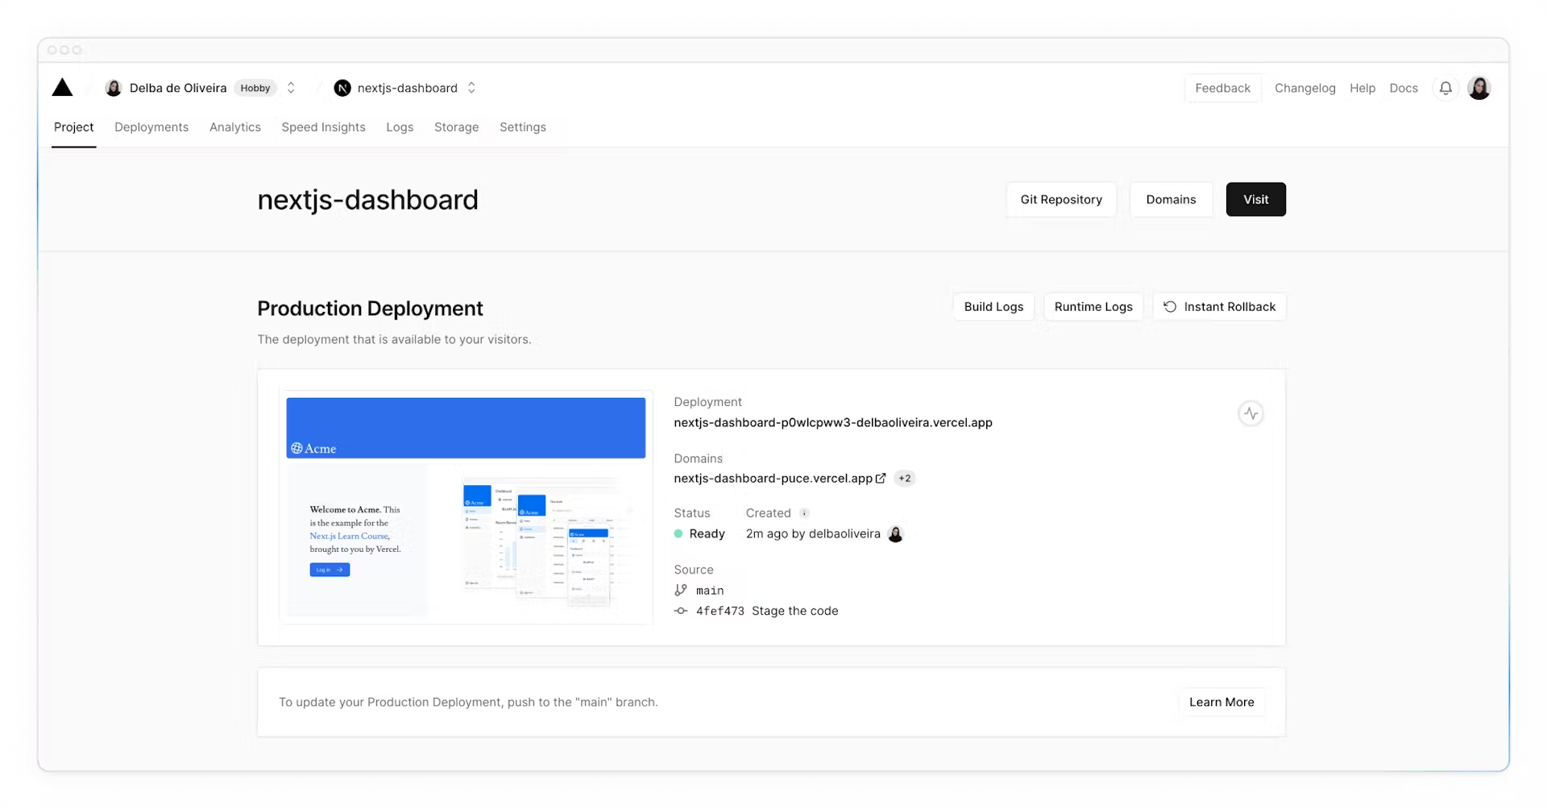Image resolution: width=1547 pixels, height=809 pixels.
Task: Show the +2 additional domains
Action: click(905, 478)
